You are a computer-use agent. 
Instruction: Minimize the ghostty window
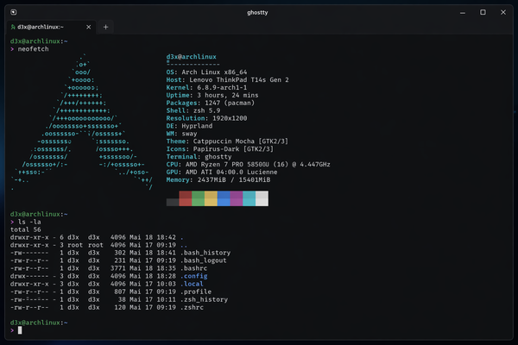[463, 13]
